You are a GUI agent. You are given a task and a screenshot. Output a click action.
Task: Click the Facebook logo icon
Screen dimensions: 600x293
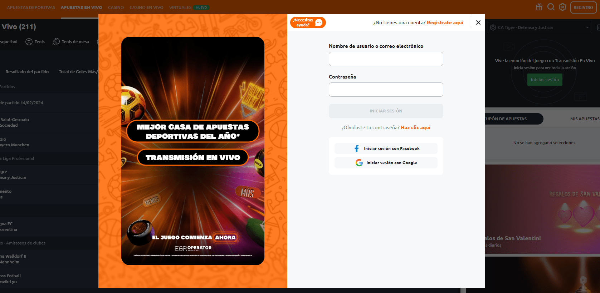tap(357, 148)
